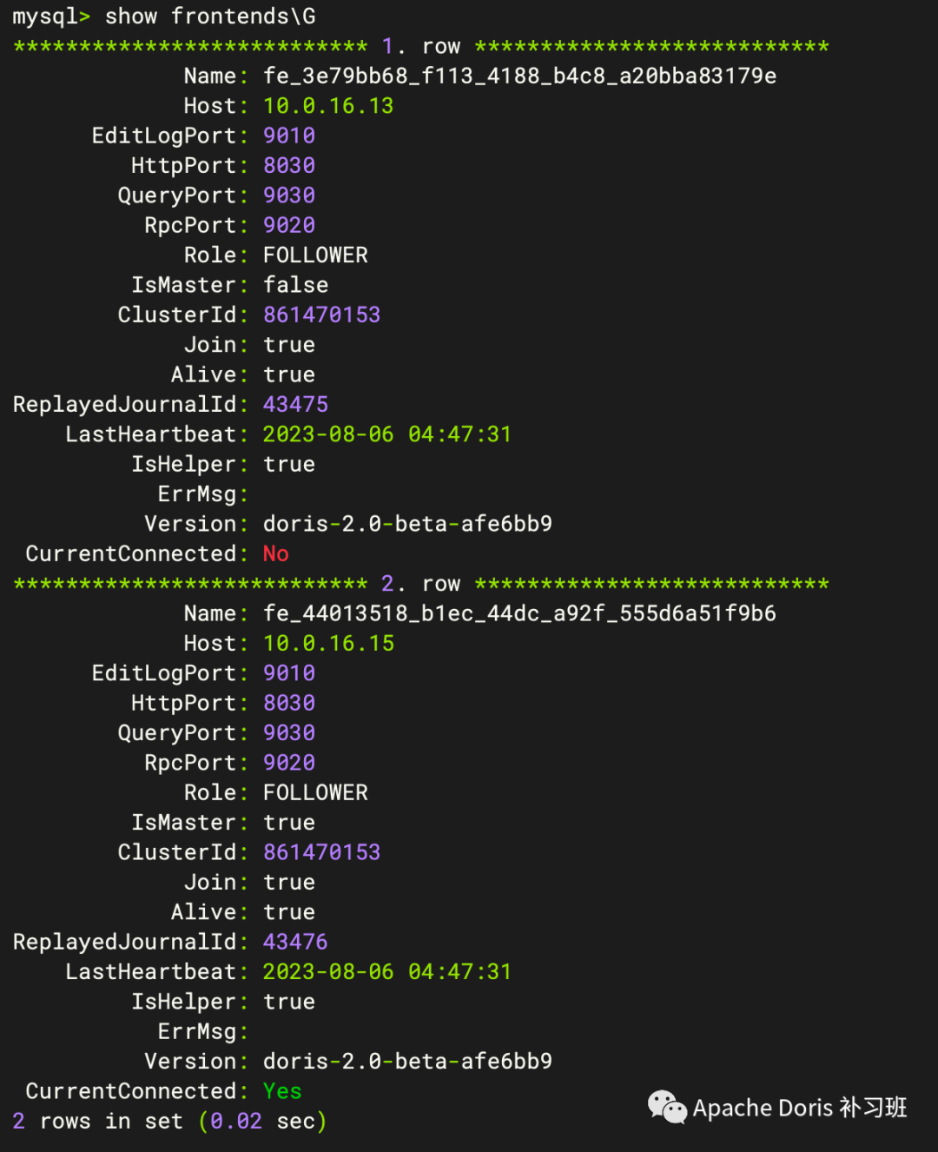Click ReplayedJournalId value 43475
Screen dimensions: 938x1152
pyautogui.click(x=295, y=405)
